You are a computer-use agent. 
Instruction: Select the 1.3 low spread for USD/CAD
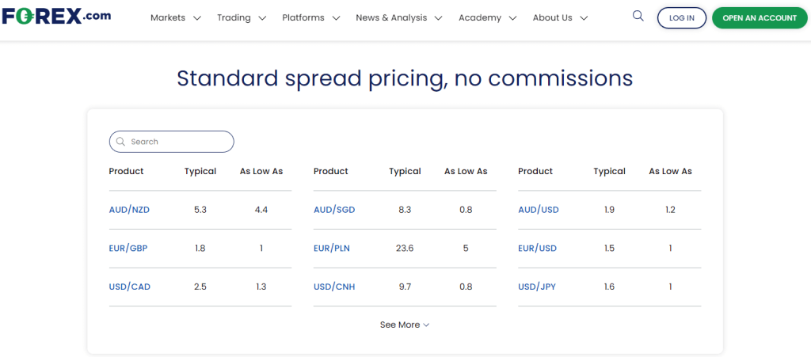tap(261, 287)
